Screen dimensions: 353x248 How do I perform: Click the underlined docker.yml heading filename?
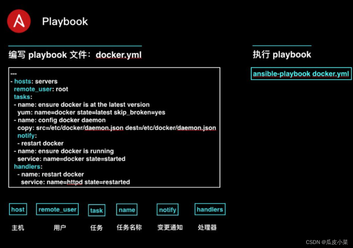pos(119,55)
